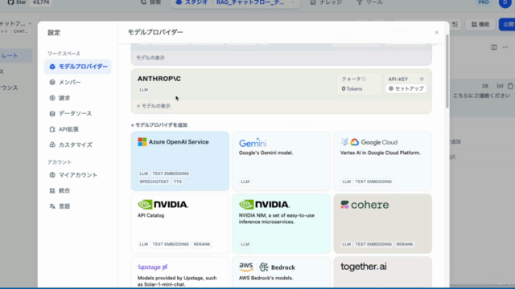Click the ツール tab in background header
Viewport: 515px width, 289px height.
(370, 2)
